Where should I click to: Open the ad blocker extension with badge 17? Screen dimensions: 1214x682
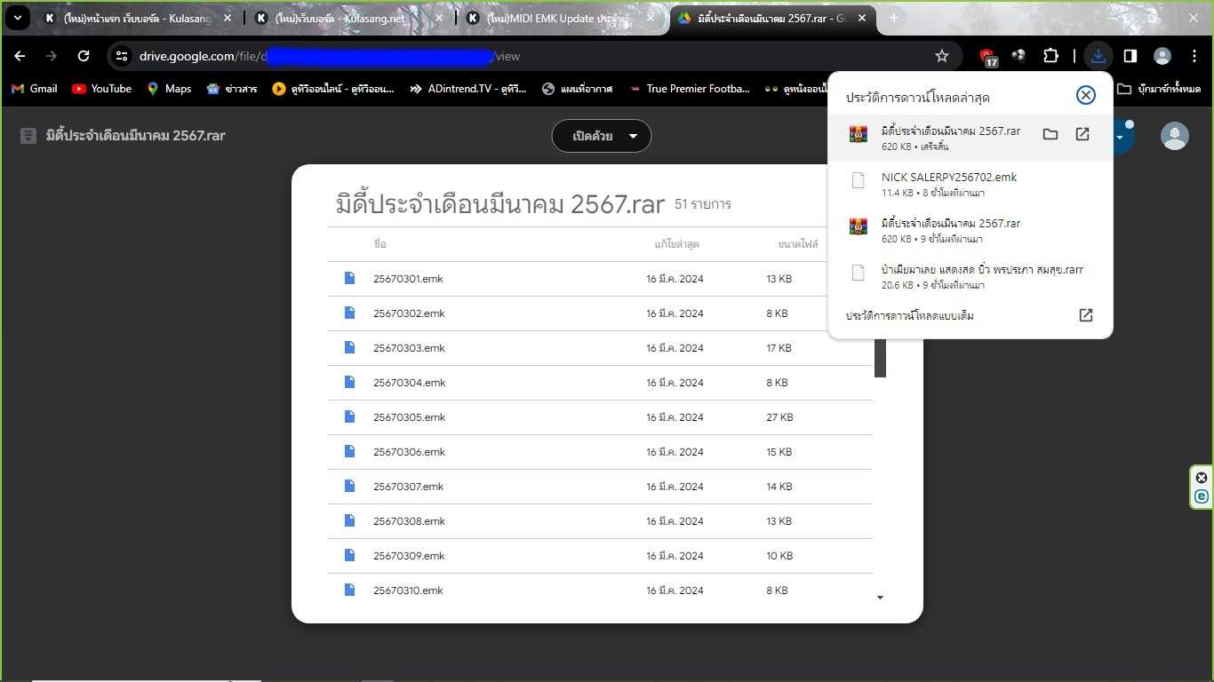[986, 57]
